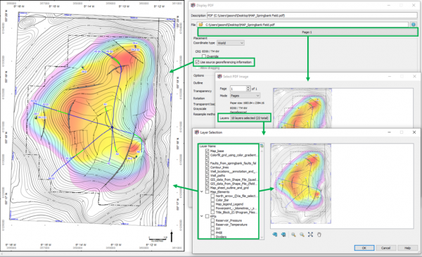Click the first rotate-view icon under layer preview
This screenshot has width=422, height=257.
274,234
